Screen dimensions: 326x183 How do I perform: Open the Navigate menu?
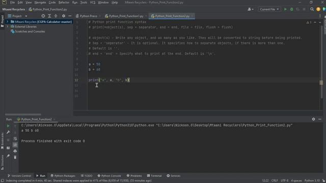point(40,3)
